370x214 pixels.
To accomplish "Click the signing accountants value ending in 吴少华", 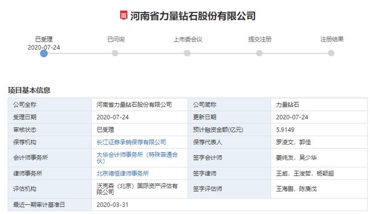I will [x=297, y=157].
